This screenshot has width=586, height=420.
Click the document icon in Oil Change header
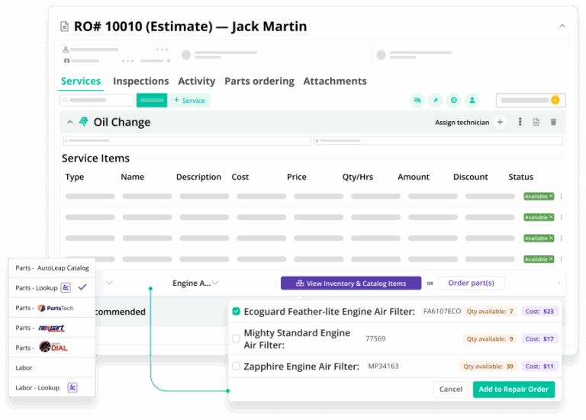[x=536, y=122]
